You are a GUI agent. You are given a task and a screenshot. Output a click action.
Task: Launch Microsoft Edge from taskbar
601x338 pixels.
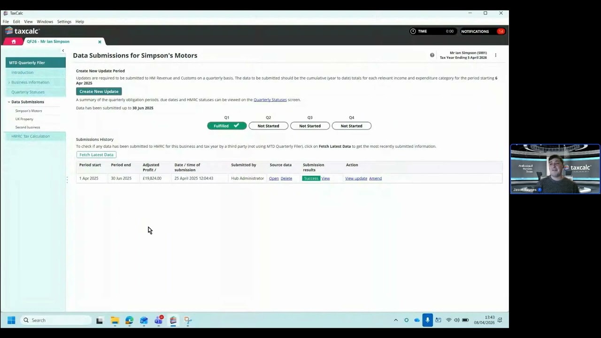pos(129,320)
